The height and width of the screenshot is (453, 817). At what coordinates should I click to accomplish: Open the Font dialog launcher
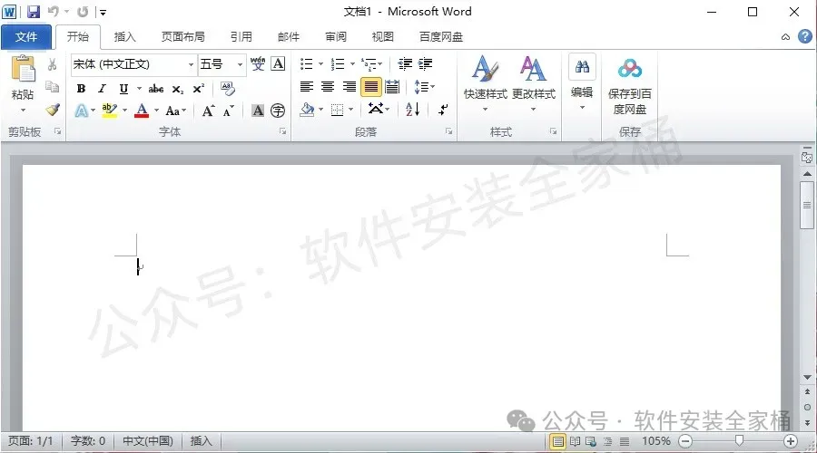[282, 131]
